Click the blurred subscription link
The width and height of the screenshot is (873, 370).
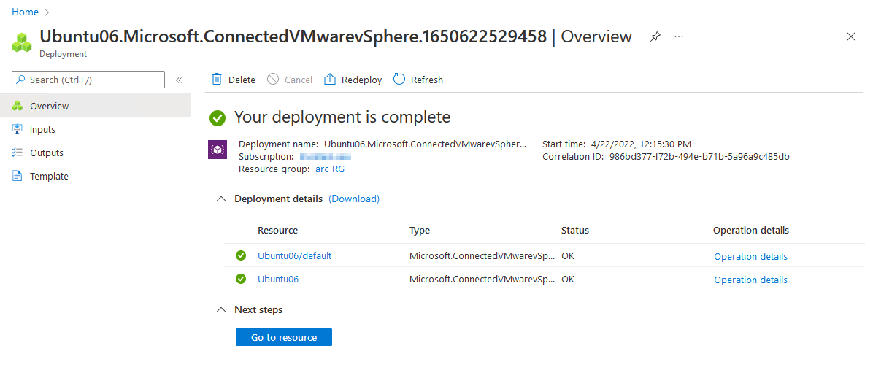point(326,156)
